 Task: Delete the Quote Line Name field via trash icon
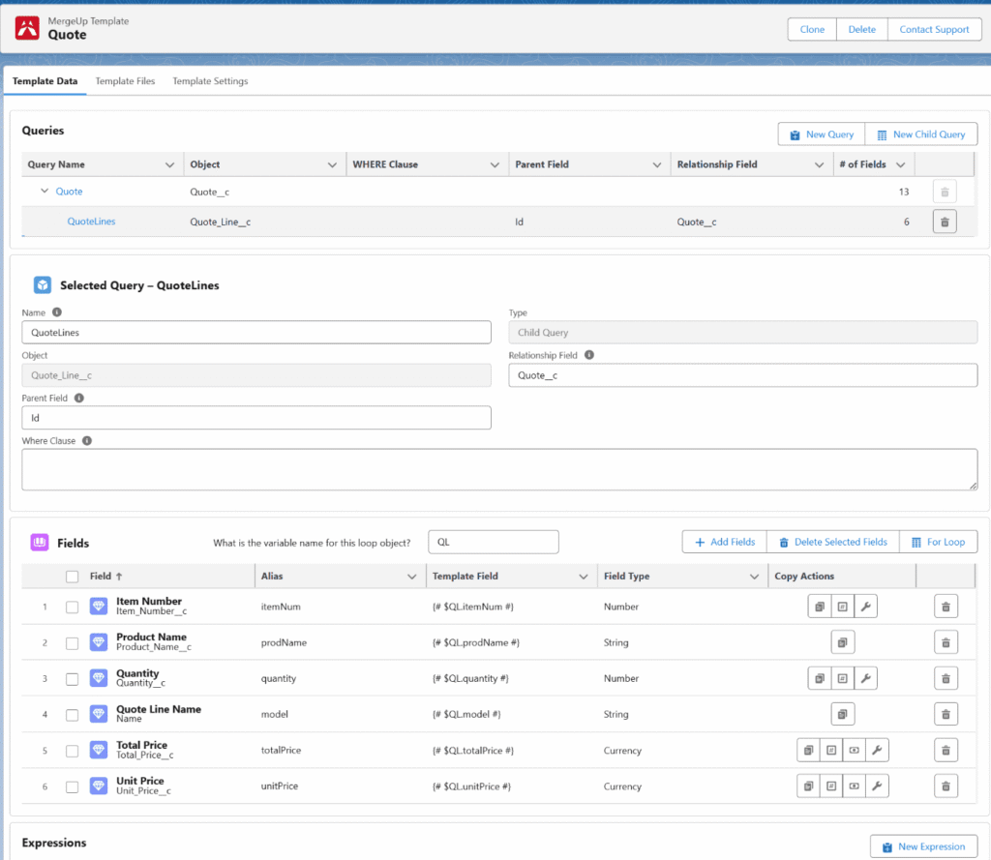946,714
